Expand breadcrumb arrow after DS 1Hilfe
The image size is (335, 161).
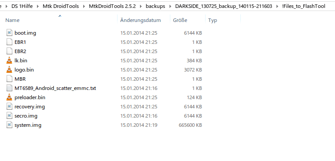(x=38, y=7)
